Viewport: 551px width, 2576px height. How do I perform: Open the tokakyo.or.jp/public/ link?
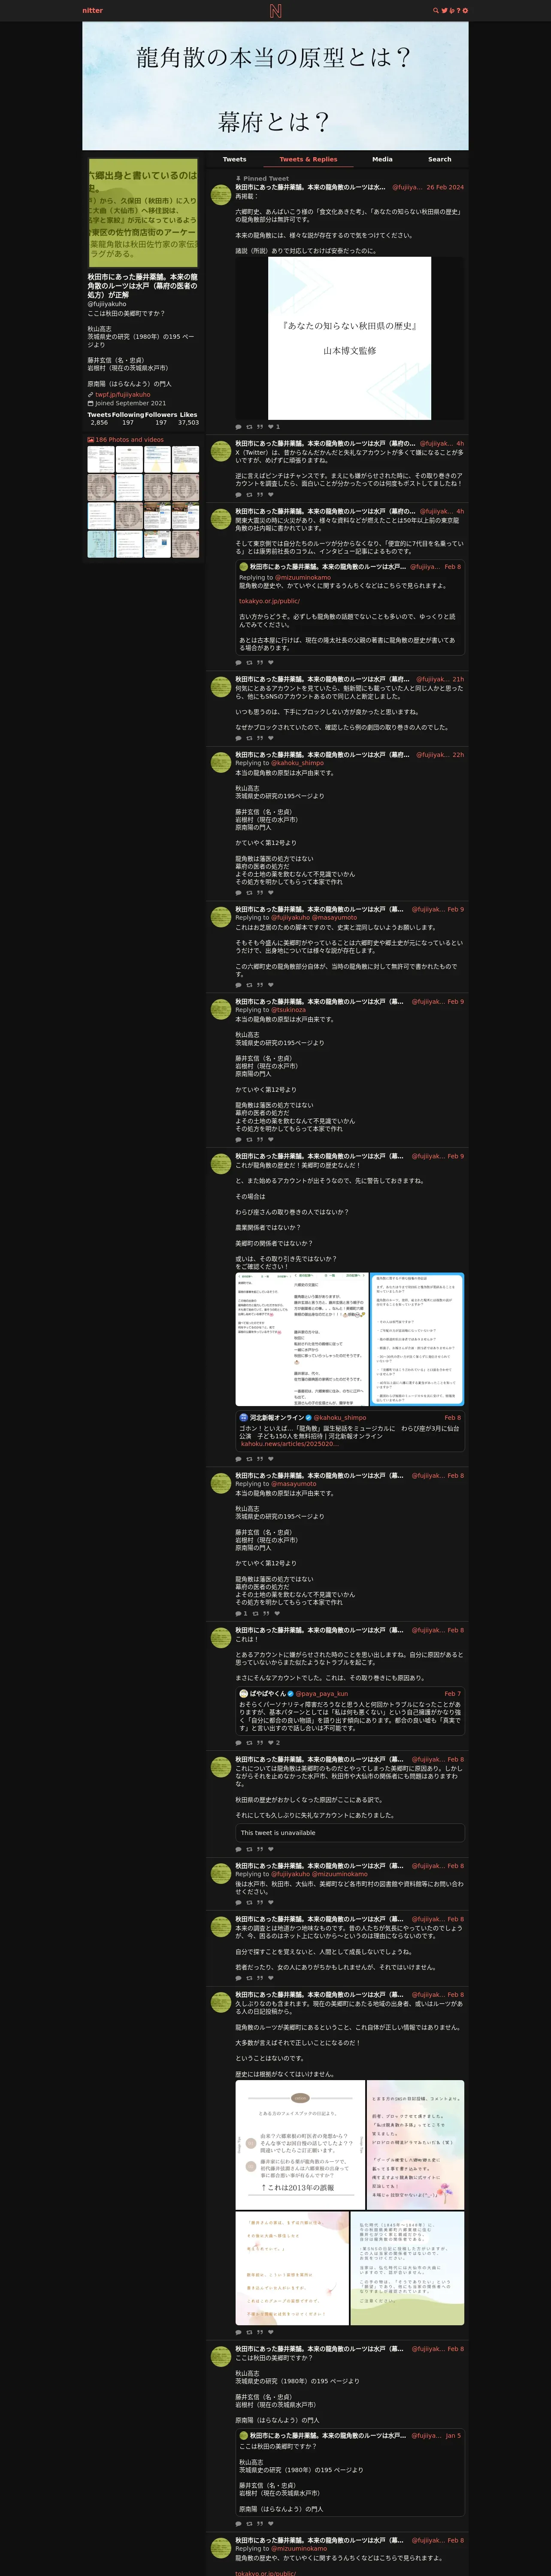point(269,601)
